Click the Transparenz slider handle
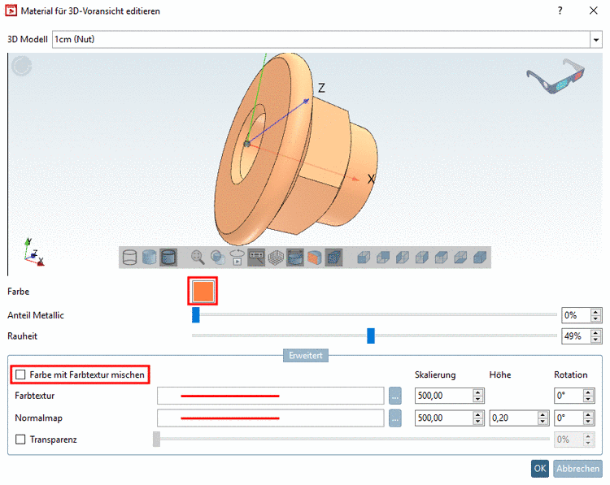610x485 pixels. (x=156, y=440)
